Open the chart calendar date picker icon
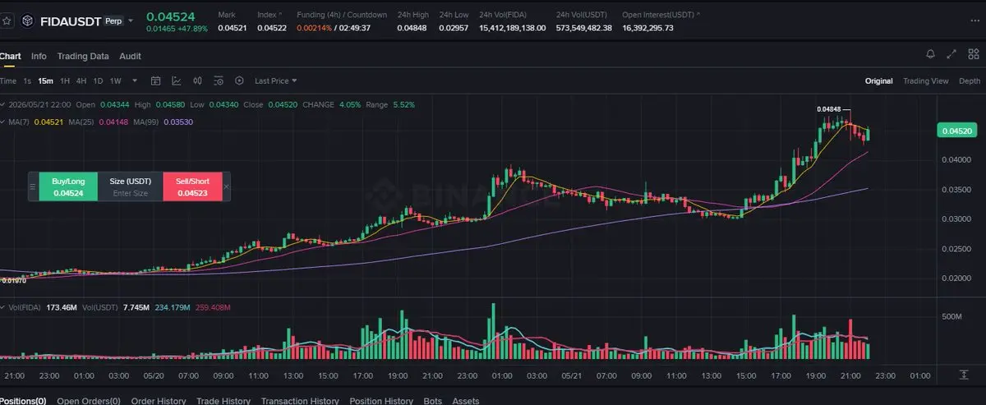Viewport: 986px width, 405px height. (155, 81)
